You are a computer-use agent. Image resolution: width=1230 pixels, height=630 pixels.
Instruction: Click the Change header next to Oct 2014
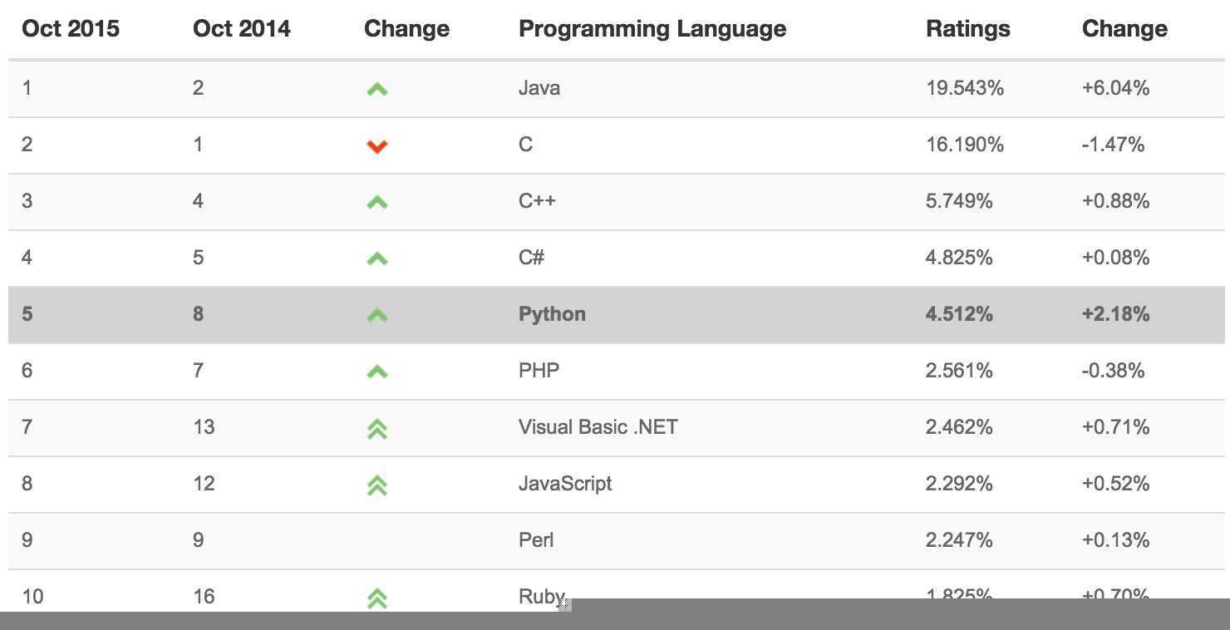[x=407, y=29]
